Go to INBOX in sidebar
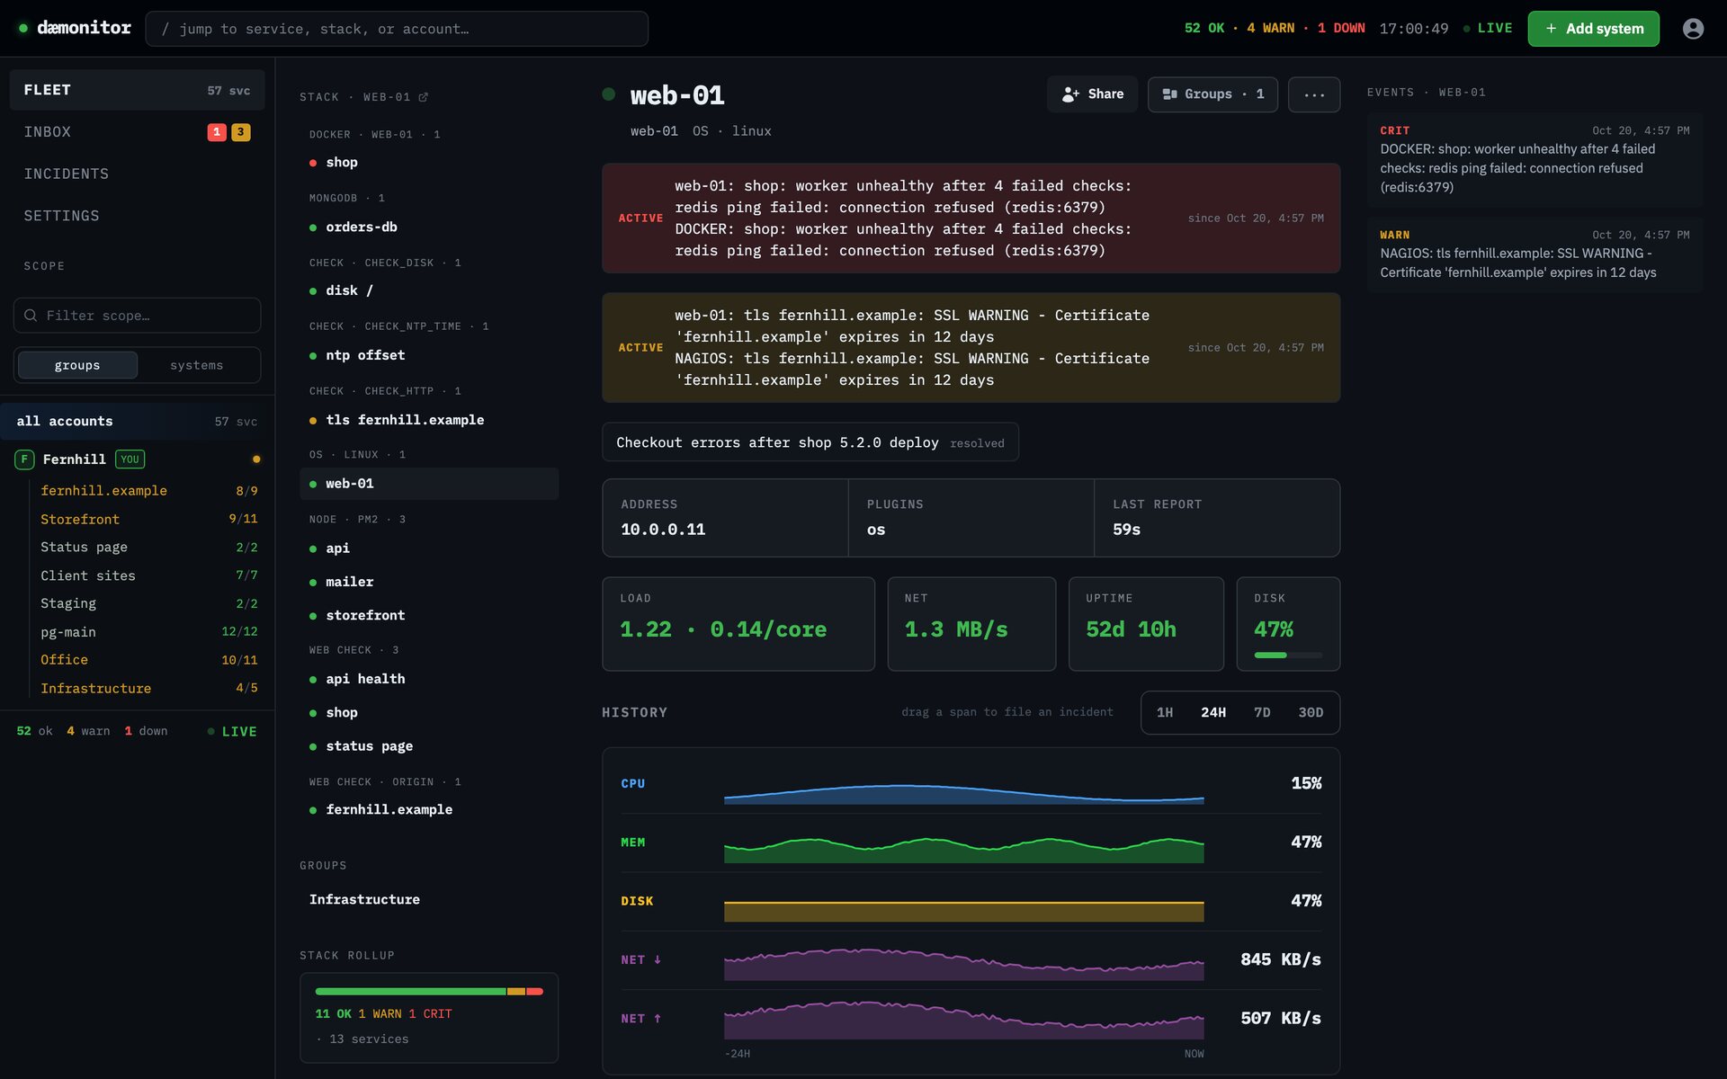The height and width of the screenshot is (1079, 1727). 137,132
